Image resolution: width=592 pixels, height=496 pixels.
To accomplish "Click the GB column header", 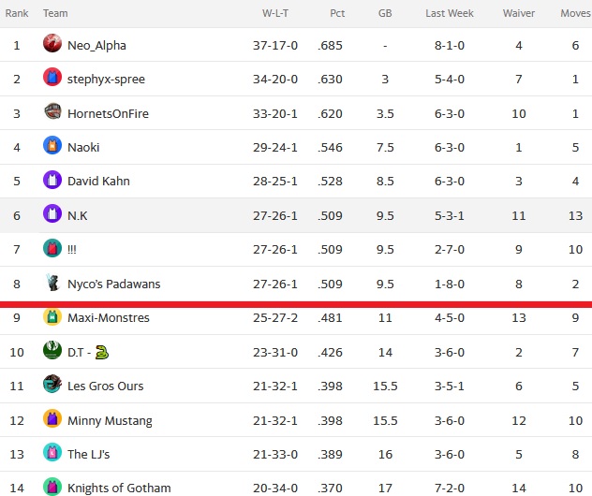I will [385, 13].
